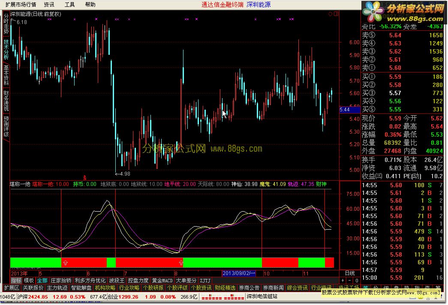The height and width of the screenshot is (305, 448).
Task: Apply the ZJTJ indicator
Action: pos(205,281)
